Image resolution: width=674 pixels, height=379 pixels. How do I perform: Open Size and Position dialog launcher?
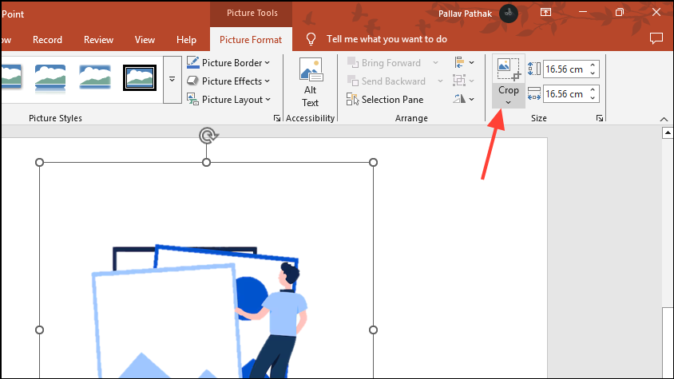click(x=600, y=118)
